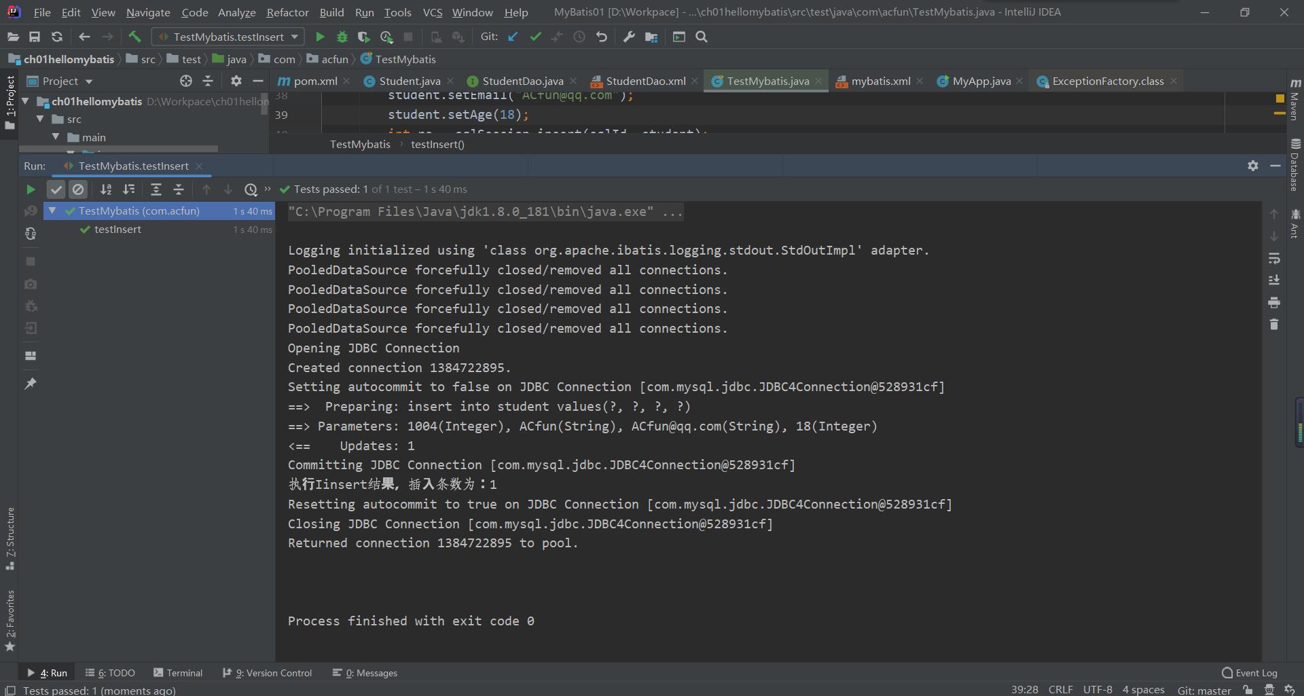This screenshot has height=696, width=1304.
Task: Revert changes with the undo arrow icon
Action: tap(602, 37)
